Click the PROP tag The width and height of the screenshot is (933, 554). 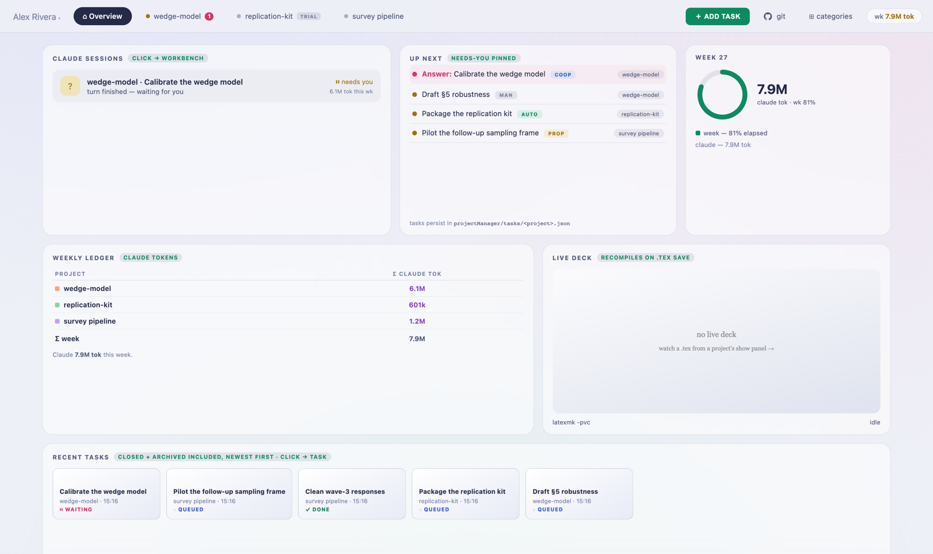(556, 134)
